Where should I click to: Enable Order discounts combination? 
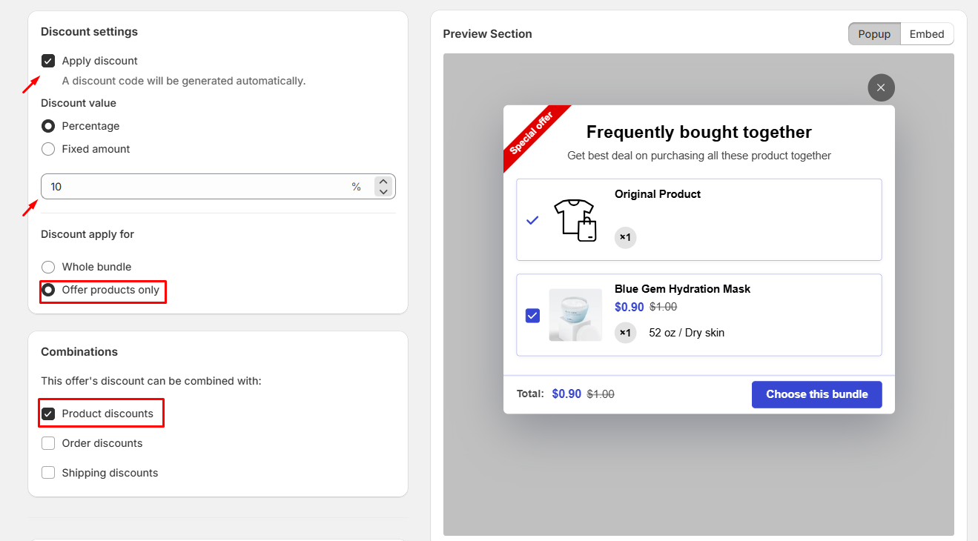48,443
